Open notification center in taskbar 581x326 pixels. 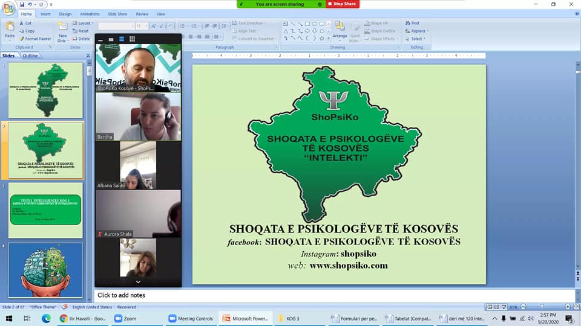click(x=570, y=318)
